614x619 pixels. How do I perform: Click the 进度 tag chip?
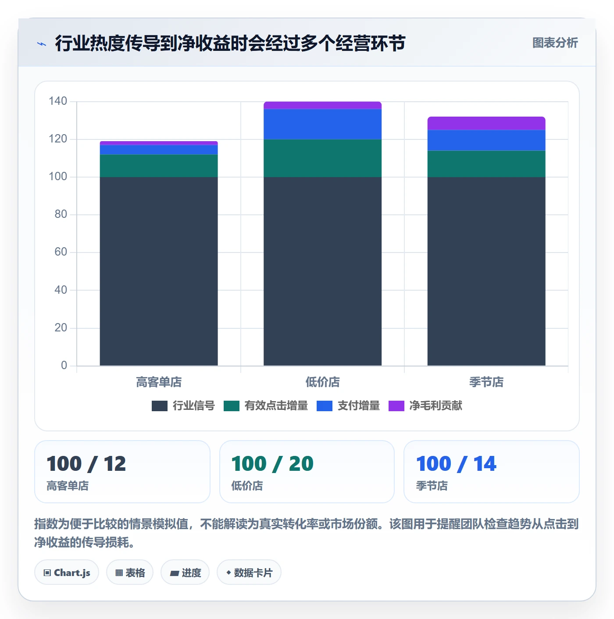(x=185, y=572)
